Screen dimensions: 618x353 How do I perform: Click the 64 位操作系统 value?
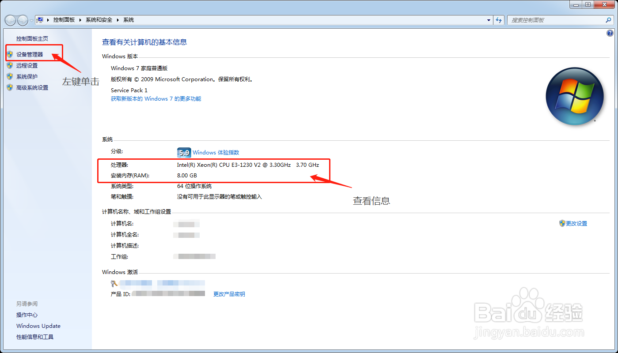194,186
